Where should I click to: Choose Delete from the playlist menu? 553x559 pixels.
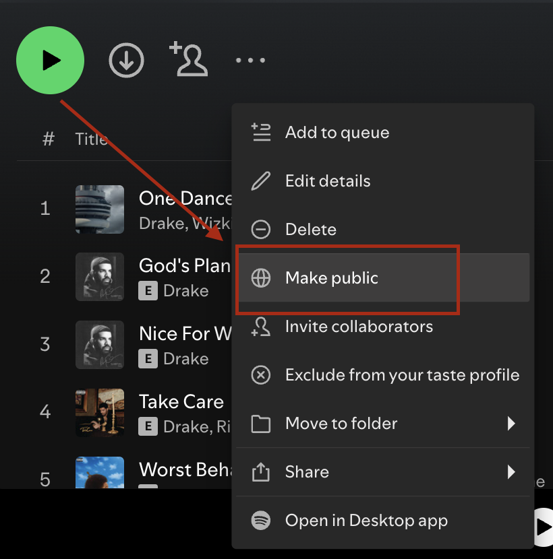382,229
